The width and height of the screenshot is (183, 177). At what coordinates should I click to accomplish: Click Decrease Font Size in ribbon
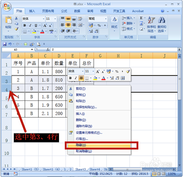tap(50, 26)
